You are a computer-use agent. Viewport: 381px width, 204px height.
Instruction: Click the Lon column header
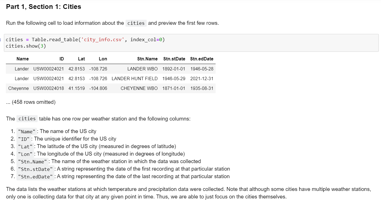[x=103, y=59]
